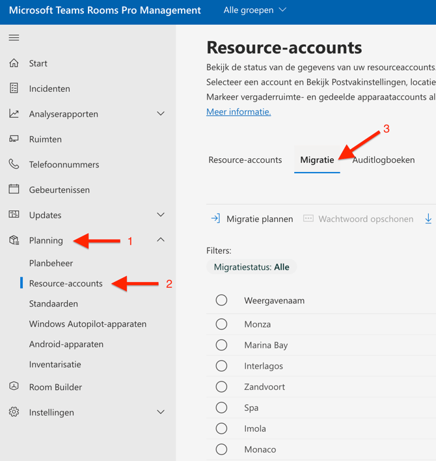436x461 pixels.
Task: Switch to the Migratie tab
Action: tap(317, 160)
